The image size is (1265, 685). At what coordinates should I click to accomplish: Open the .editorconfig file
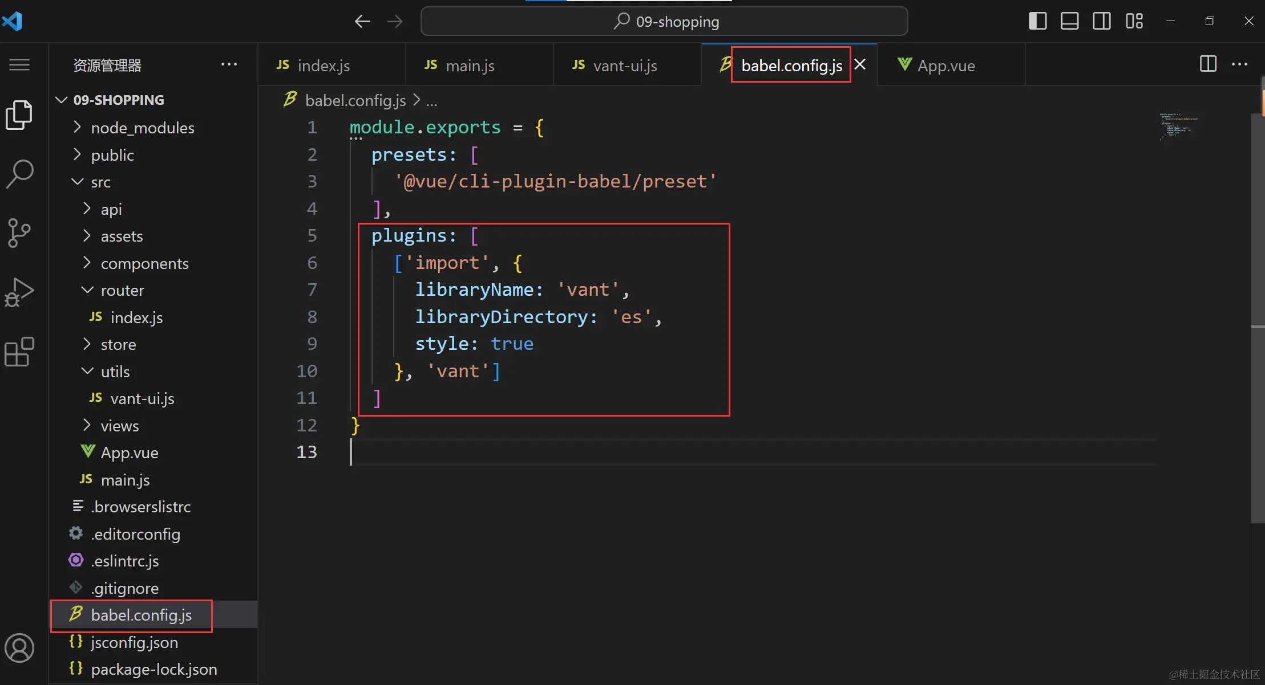point(153,534)
